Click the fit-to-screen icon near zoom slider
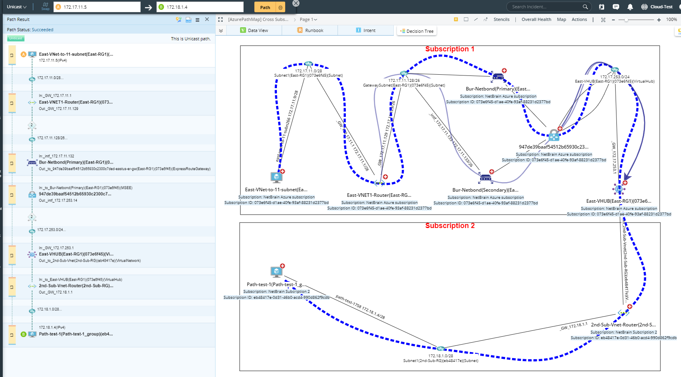Viewport: 681px width, 377px height. (603, 19)
